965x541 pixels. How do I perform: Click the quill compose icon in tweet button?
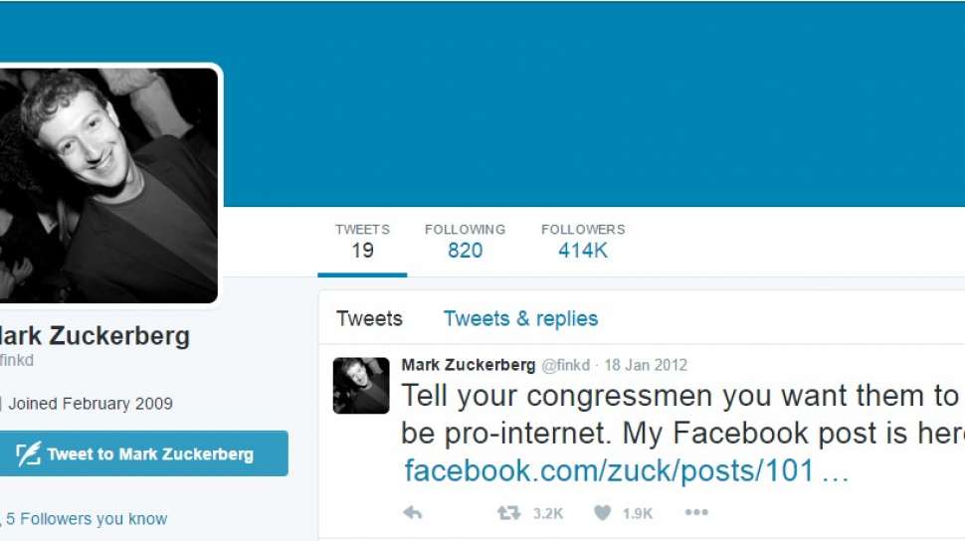28,453
